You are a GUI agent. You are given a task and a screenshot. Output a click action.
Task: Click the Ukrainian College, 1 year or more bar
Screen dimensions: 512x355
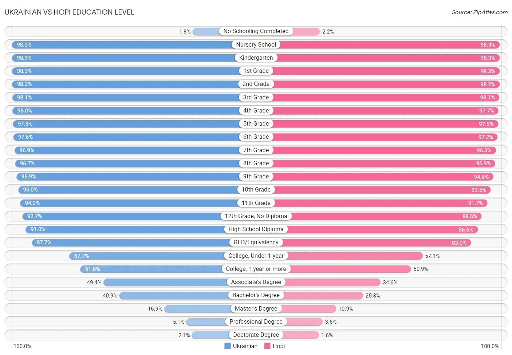click(168, 269)
